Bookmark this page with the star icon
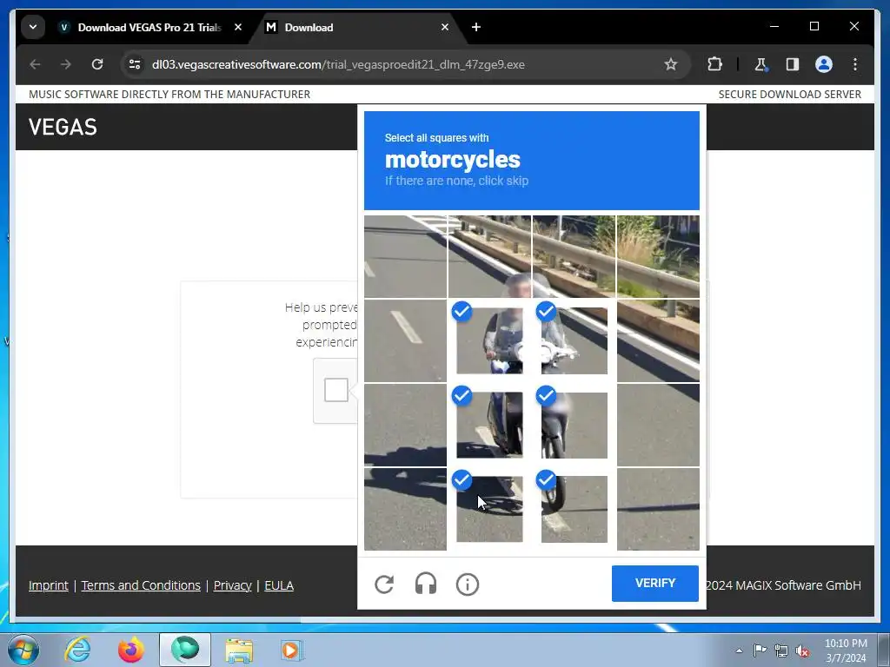The image size is (890, 667). point(670,64)
